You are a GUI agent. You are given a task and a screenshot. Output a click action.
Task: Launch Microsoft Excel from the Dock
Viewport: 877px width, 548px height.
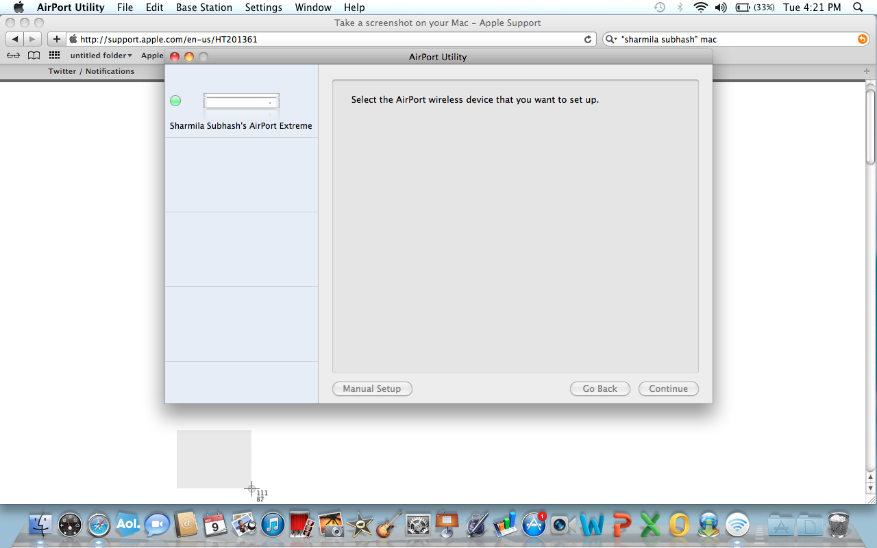coord(650,525)
